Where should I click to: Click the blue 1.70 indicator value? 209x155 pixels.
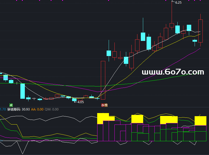tap(3, 109)
